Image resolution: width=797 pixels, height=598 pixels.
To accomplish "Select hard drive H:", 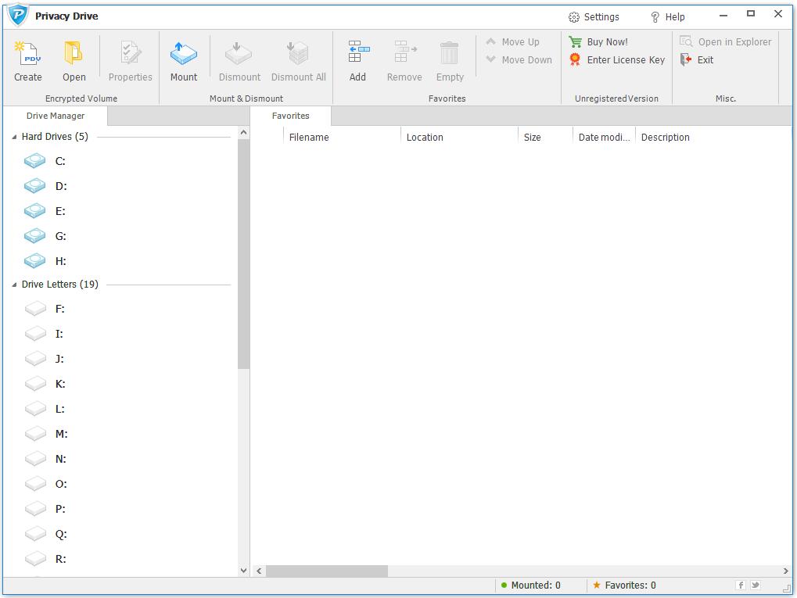I will coord(45,261).
